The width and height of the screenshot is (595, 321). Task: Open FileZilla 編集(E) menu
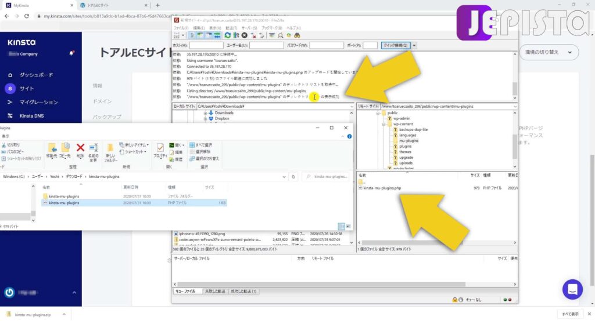(x=199, y=28)
